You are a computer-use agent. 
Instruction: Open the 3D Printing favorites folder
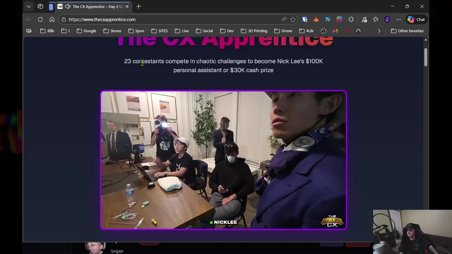coord(254,31)
